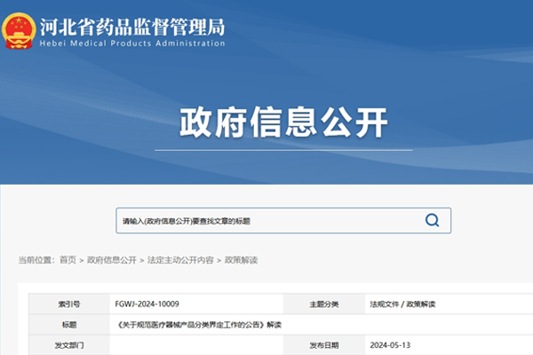Select the publish date 2024-05-13
This screenshot has height=355, width=533.
click(x=391, y=345)
